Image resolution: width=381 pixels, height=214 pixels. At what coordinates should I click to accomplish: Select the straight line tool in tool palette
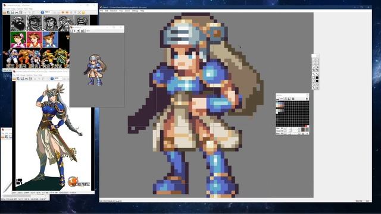point(317,74)
